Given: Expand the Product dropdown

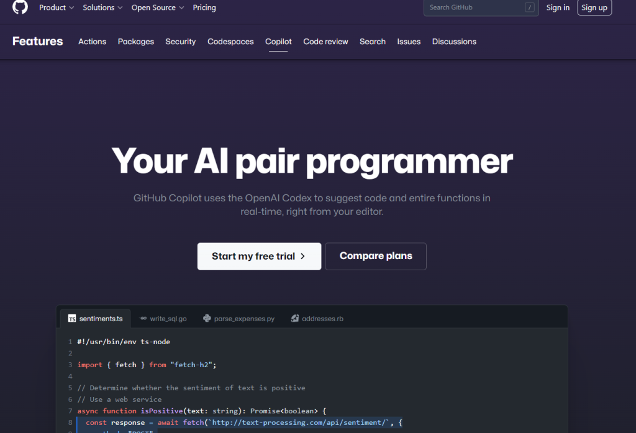Looking at the screenshot, I should 56,7.
